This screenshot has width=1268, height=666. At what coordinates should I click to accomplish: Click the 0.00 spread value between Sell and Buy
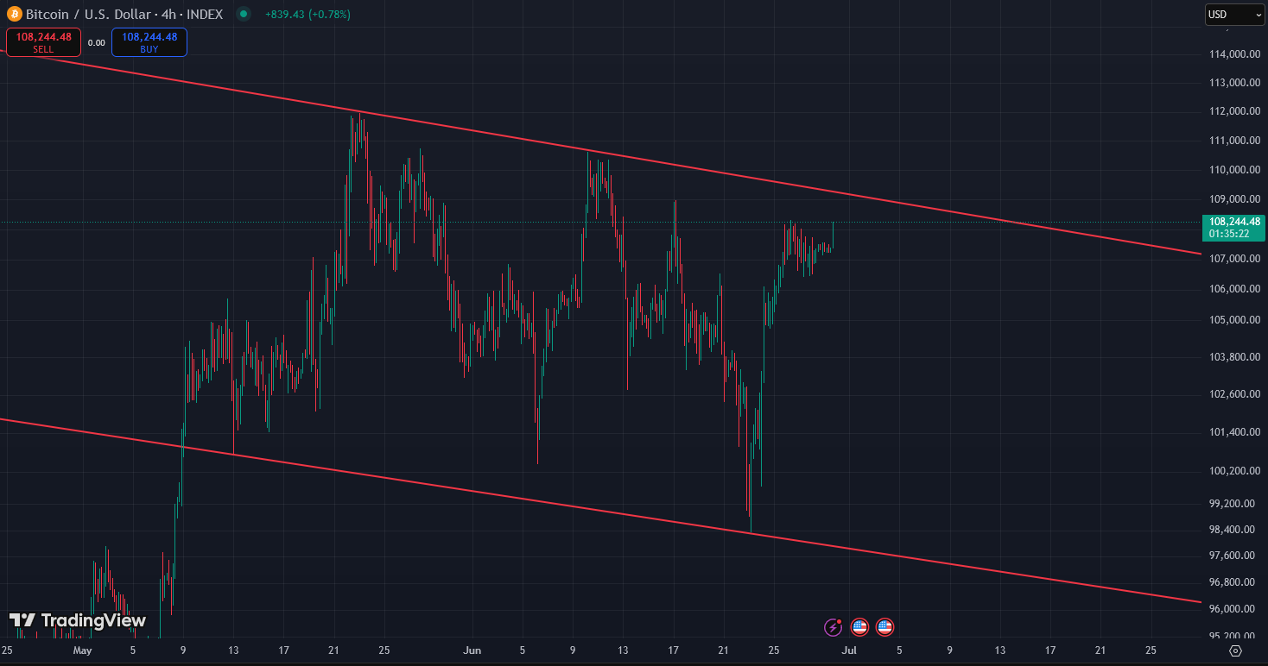(97, 42)
